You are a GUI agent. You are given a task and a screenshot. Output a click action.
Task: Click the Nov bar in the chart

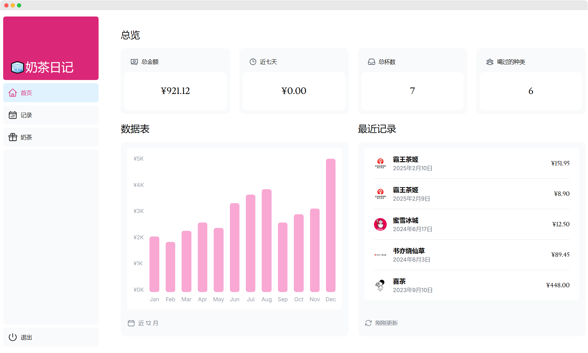tap(315, 250)
